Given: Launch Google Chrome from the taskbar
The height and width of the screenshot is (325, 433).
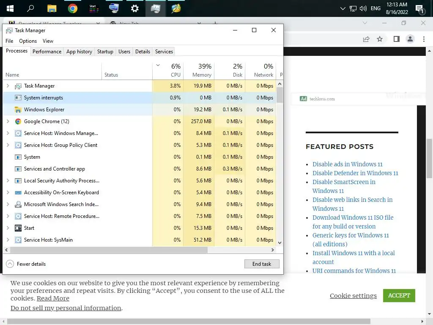Looking at the screenshot, I should click(73, 8).
